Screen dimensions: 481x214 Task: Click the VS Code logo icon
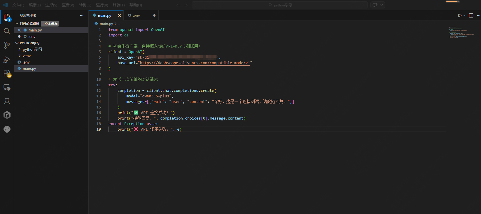(x=5, y=5)
